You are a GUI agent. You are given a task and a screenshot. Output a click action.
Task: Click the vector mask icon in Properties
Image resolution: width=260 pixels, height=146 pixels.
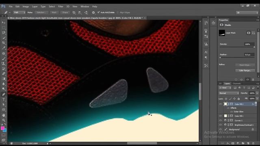tap(253, 33)
